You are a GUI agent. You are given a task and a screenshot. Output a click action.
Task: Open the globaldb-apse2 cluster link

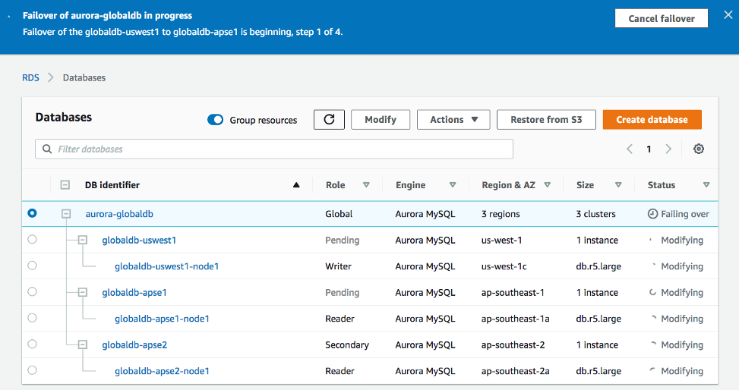[x=134, y=344]
